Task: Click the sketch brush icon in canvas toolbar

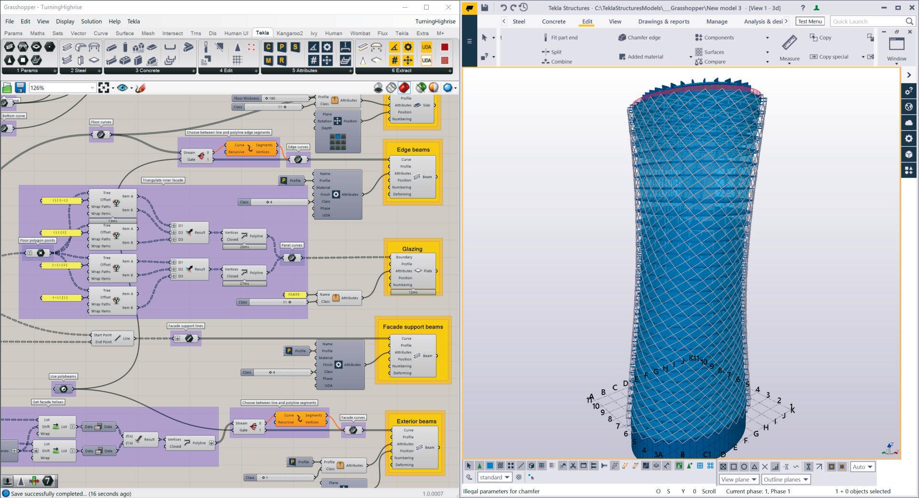Action: (140, 88)
